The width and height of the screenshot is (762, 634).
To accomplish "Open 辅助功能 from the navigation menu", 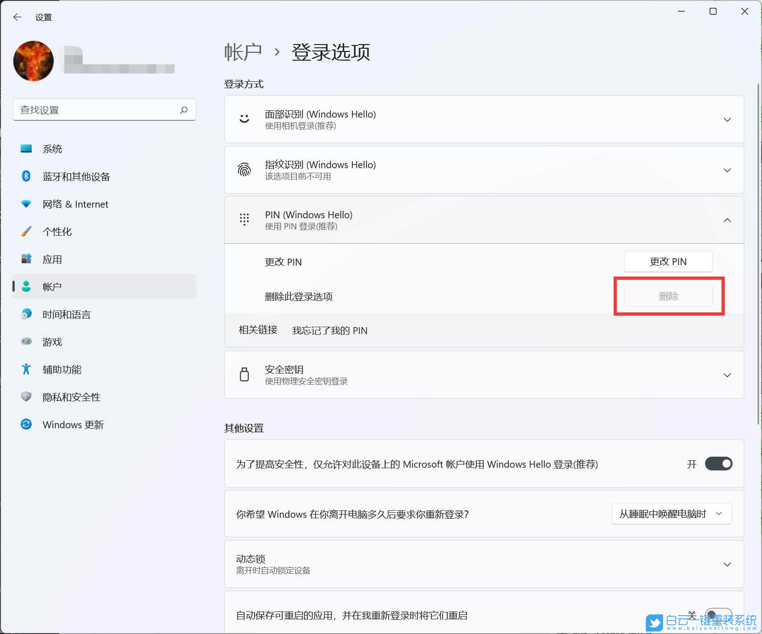I will click(x=62, y=369).
